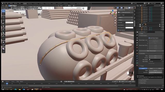The image size is (165, 92).
Task: Open the Material properties tab
Action: click(137, 65)
